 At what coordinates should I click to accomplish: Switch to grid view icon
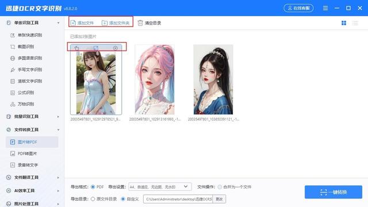(x=344, y=23)
